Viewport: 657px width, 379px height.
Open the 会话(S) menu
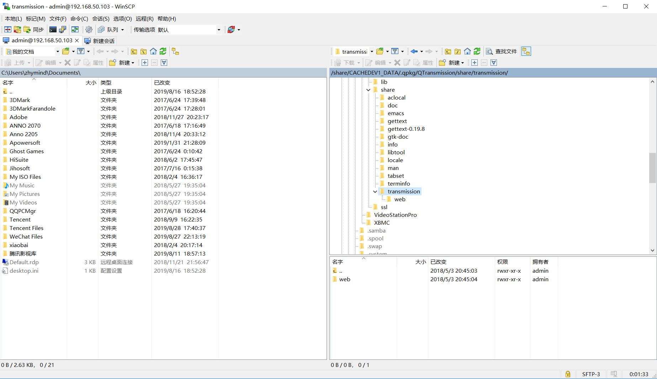[x=101, y=19]
